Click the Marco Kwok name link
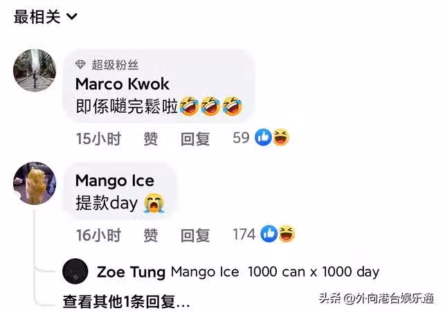443x313 pixels. [123, 84]
